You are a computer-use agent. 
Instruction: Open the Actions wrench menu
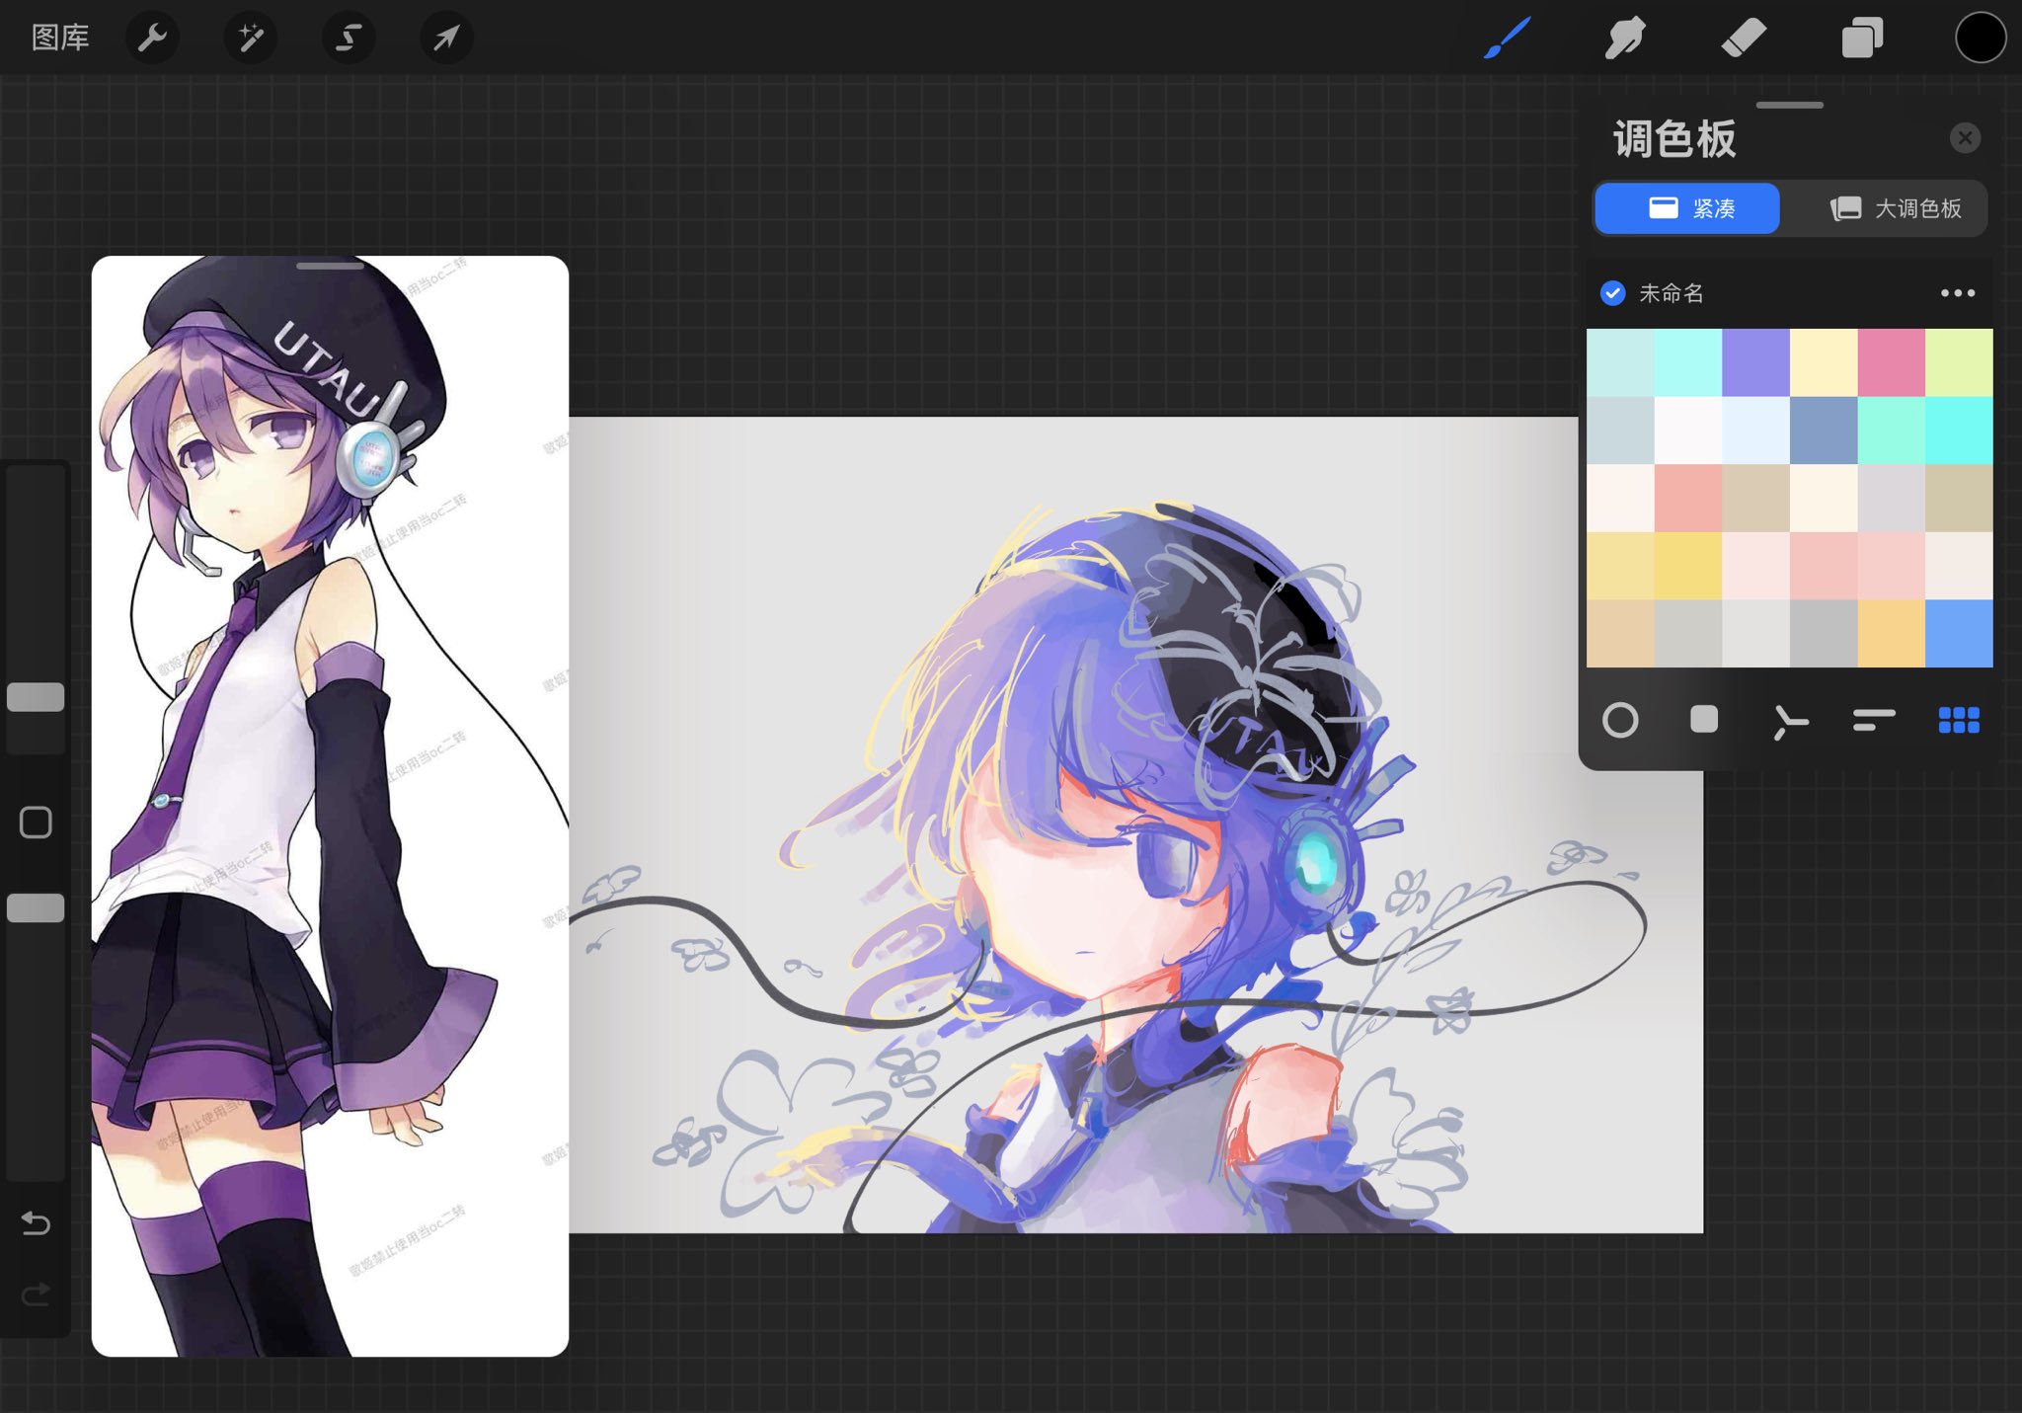152,39
